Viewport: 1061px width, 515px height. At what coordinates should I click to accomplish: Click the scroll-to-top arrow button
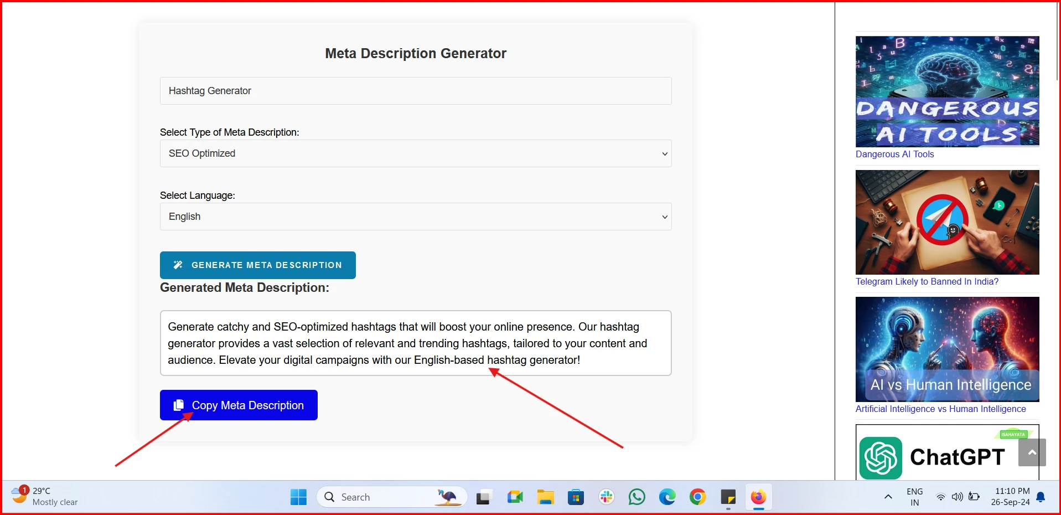tap(1031, 452)
